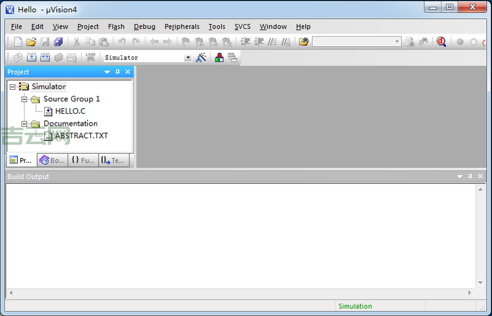The height and width of the screenshot is (316, 492).
Task: Select HELLO.C in the project tree
Action: click(69, 111)
